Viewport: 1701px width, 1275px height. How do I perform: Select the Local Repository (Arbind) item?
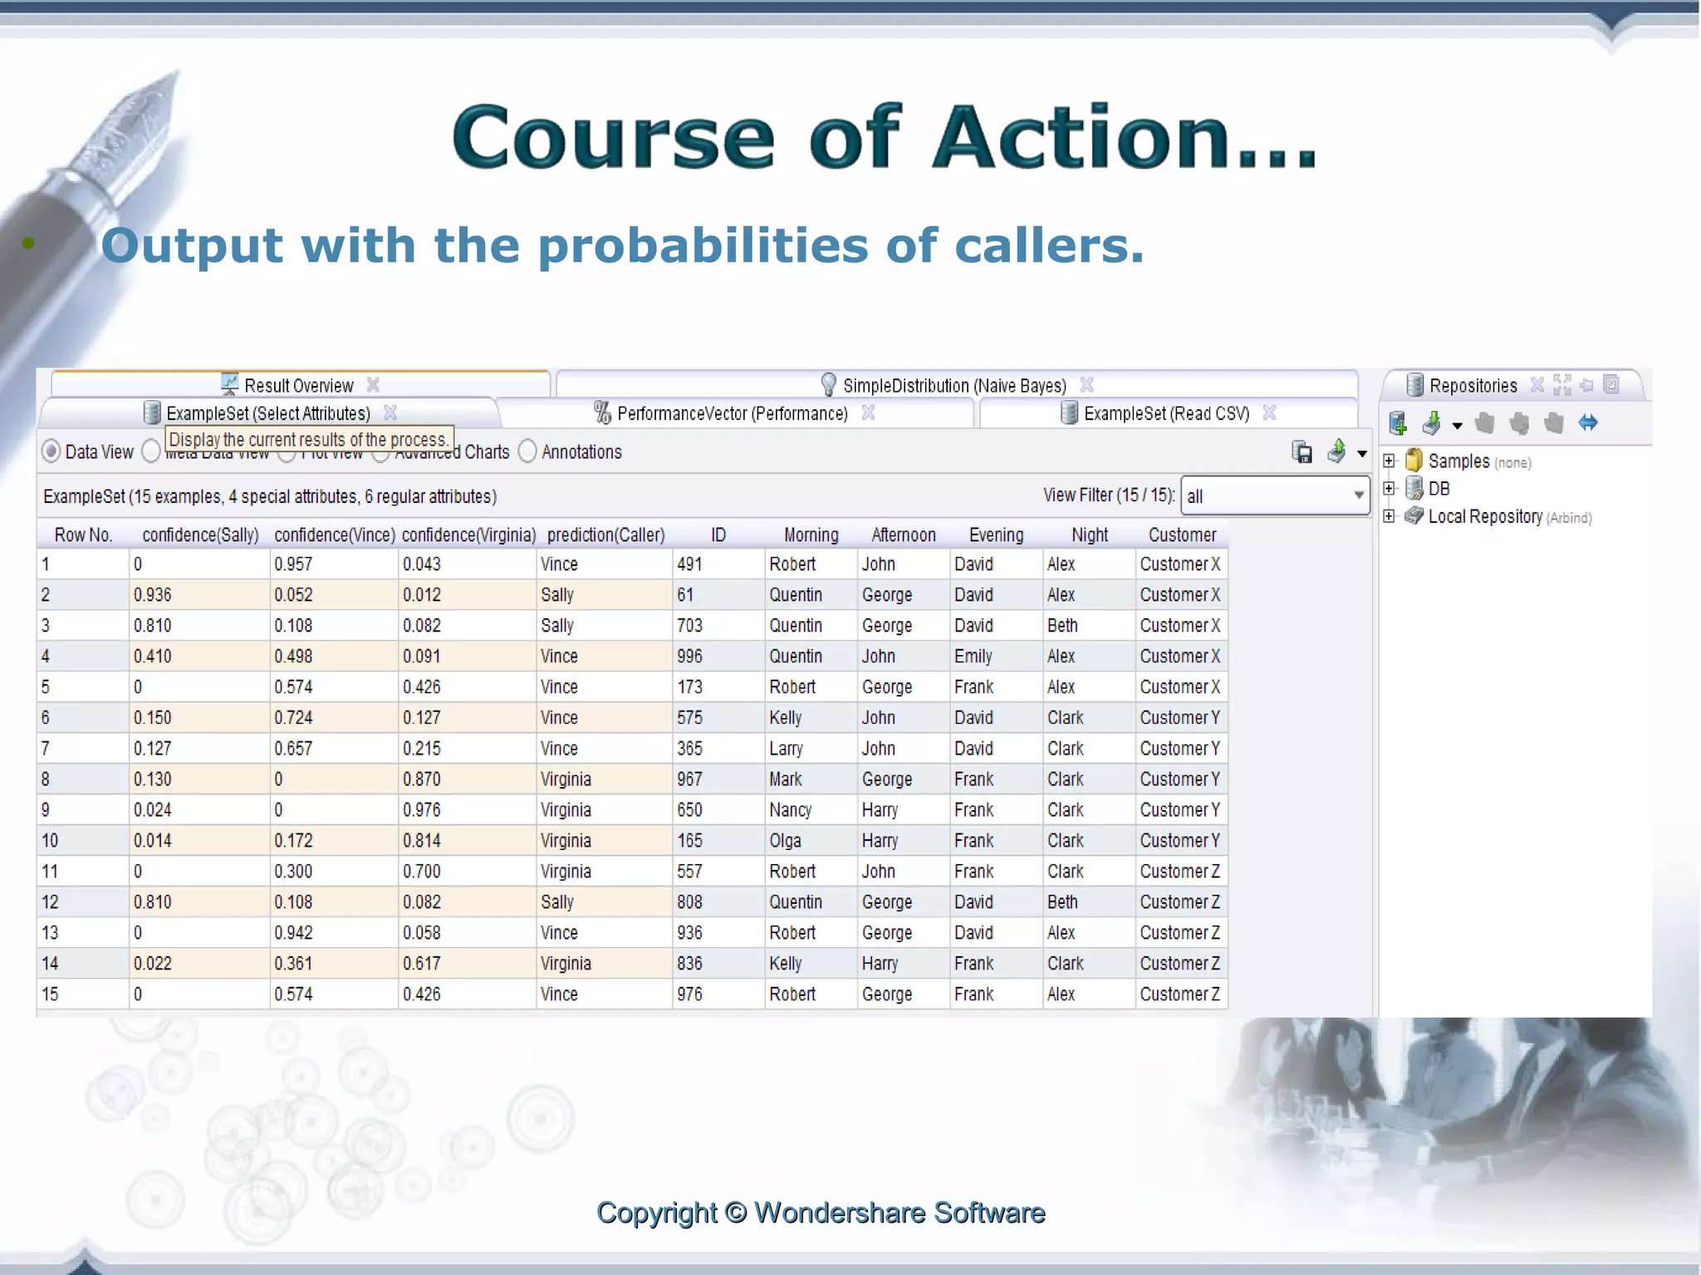click(1510, 516)
